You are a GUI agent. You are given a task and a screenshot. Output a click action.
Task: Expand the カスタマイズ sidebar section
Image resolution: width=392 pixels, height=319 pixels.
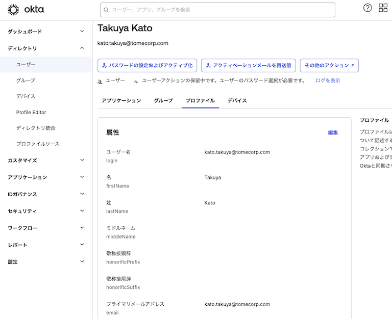point(46,161)
